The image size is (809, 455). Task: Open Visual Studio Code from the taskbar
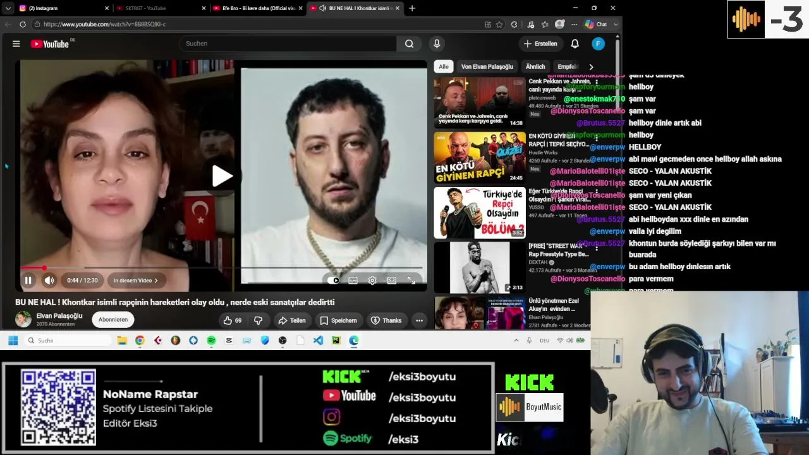tap(318, 341)
